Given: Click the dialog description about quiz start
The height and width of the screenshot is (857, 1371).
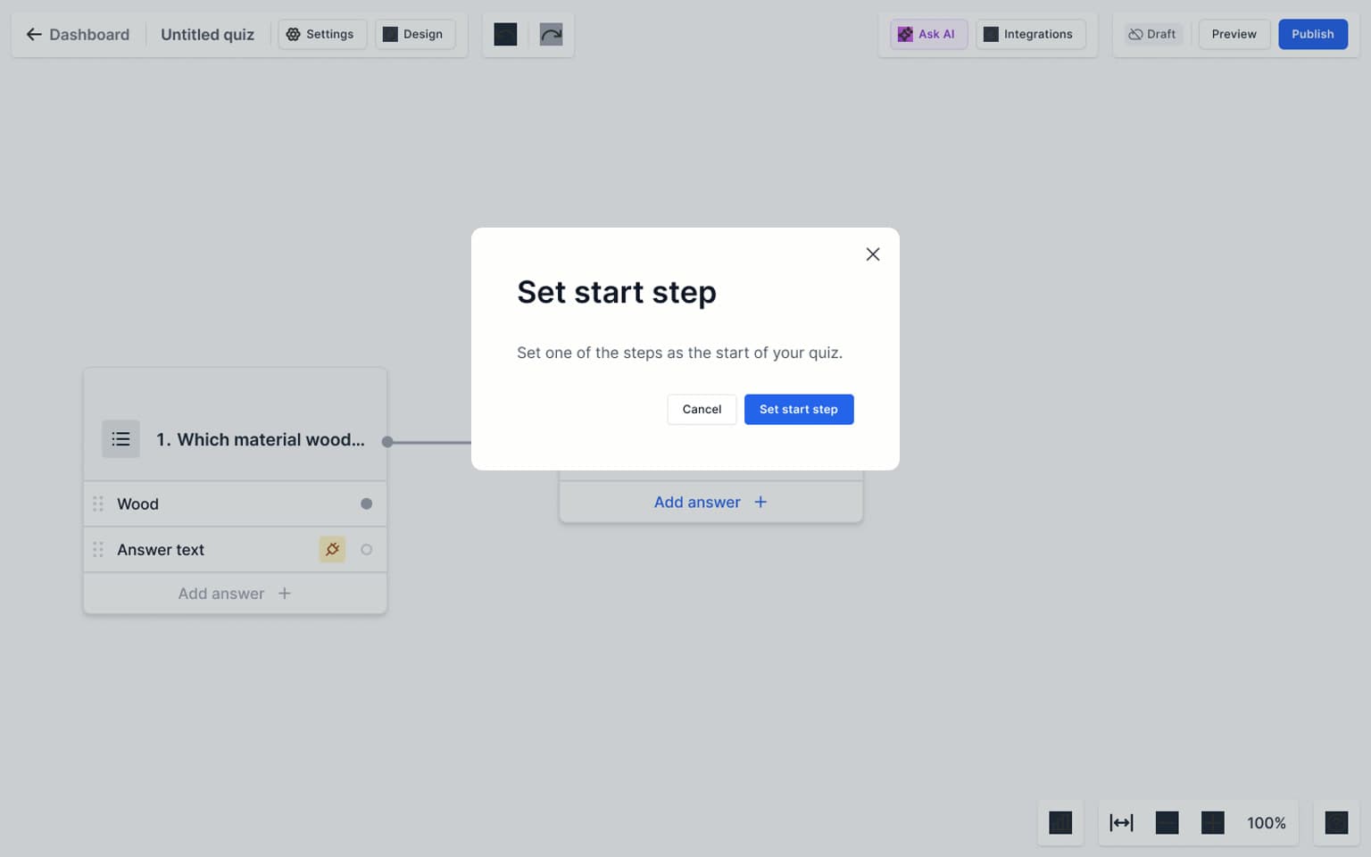Looking at the screenshot, I should point(679,353).
